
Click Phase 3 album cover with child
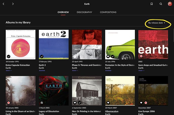pyautogui.click(x=87, y=44)
